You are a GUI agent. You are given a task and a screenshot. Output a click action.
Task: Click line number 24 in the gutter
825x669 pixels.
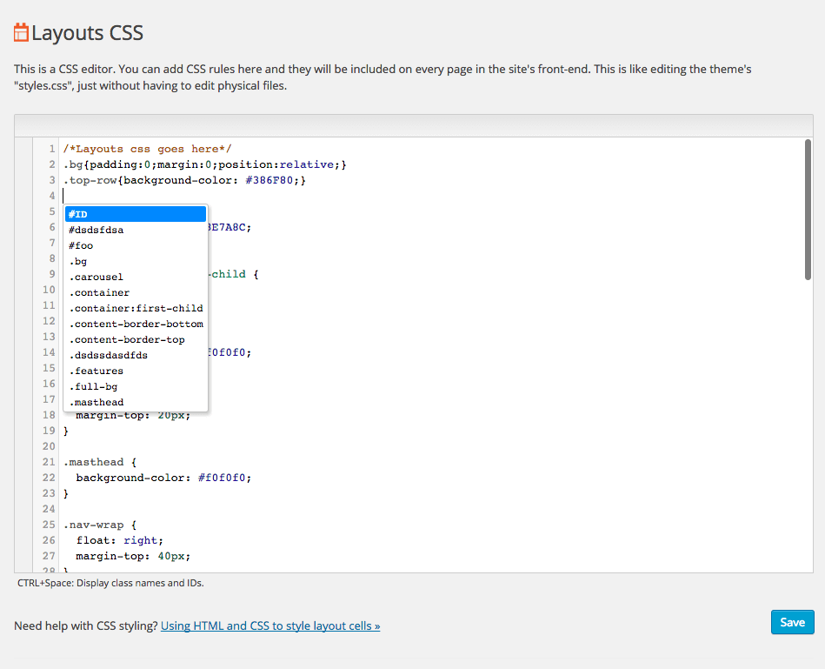point(49,509)
